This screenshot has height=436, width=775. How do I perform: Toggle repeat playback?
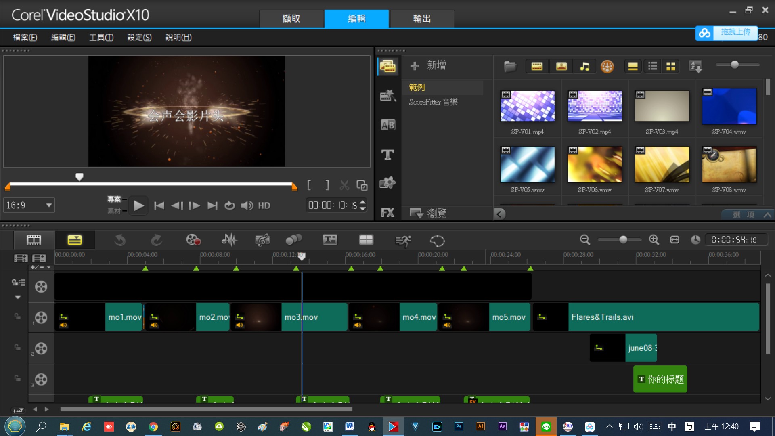click(230, 206)
